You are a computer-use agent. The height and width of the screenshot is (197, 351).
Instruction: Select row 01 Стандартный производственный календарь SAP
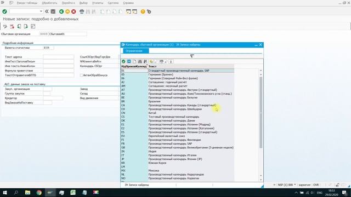coord(178,71)
